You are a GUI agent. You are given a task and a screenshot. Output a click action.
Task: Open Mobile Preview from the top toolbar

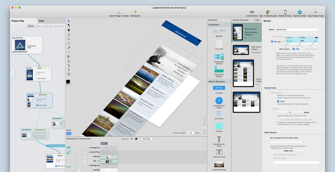[285, 13]
